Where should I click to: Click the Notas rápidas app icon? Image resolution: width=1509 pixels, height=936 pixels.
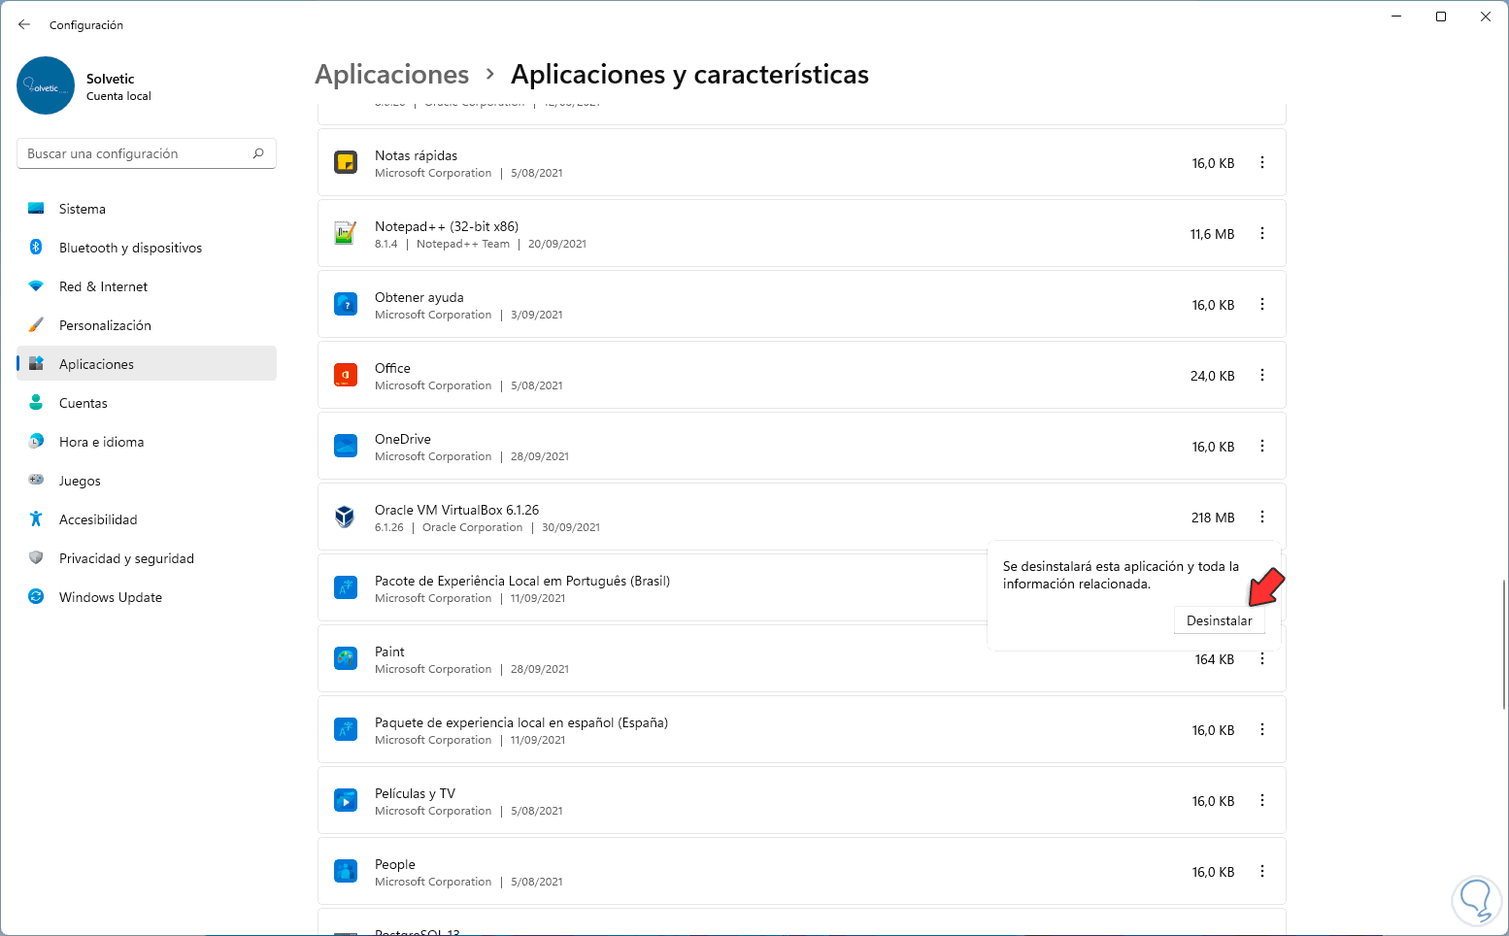[346, 163]
